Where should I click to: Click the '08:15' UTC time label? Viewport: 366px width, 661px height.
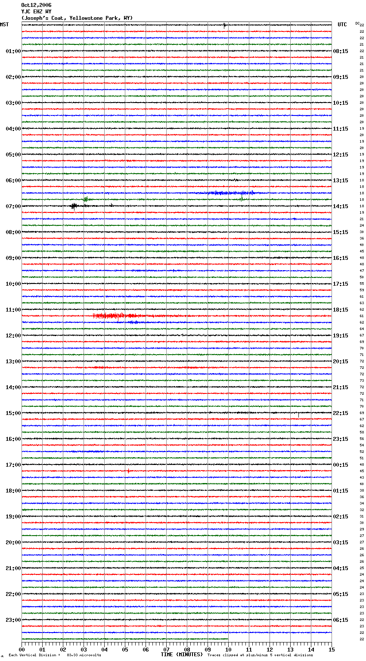341,51
